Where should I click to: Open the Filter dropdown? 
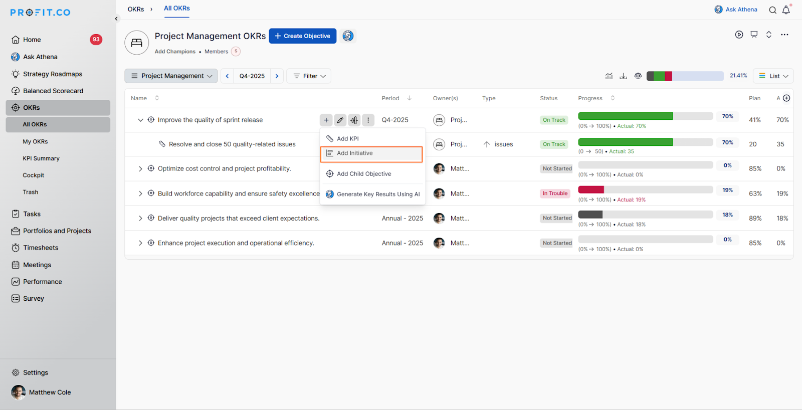tap(309, 76)
